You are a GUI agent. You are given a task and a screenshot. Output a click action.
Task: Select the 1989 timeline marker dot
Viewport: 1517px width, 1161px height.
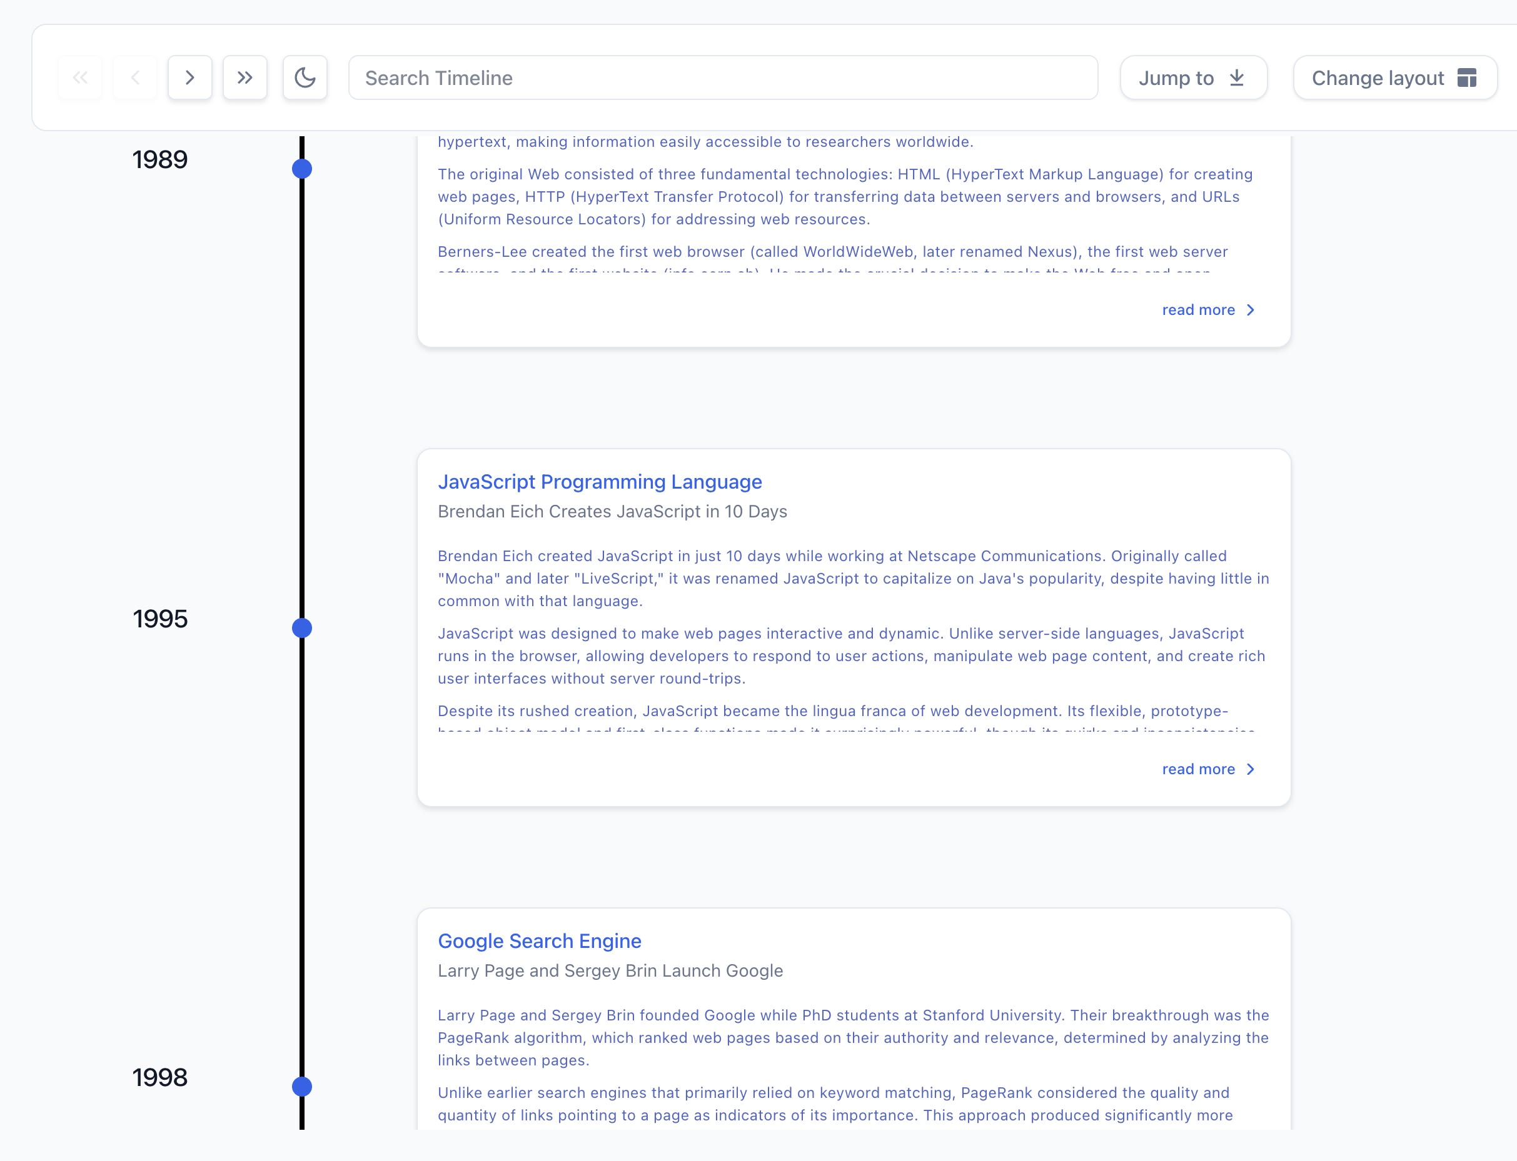(x=301, y=167)
